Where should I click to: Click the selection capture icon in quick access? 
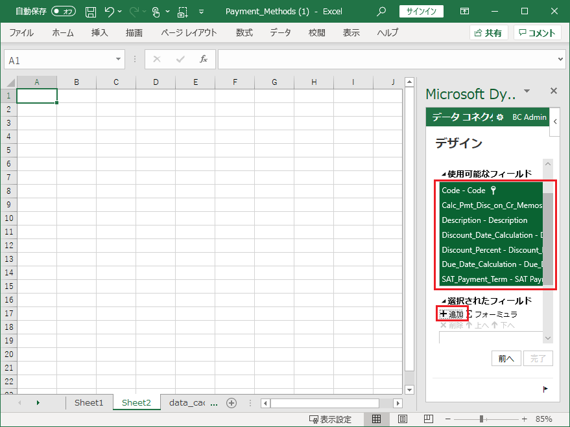click(x=182, y=12)
